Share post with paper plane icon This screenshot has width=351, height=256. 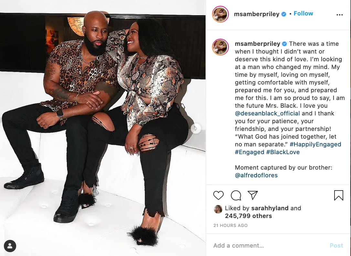pos(253,195)
